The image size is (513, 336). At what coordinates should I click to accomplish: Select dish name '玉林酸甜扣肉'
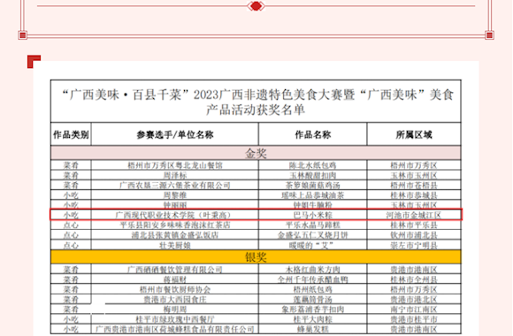[x=313, y=175]
